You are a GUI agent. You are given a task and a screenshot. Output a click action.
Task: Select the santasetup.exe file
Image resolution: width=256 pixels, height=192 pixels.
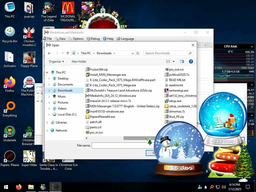coord(176,90)
